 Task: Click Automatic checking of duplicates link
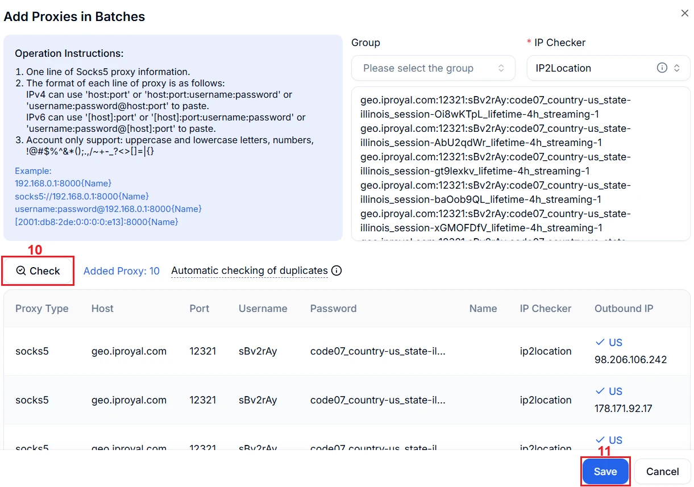click(249, 270)
